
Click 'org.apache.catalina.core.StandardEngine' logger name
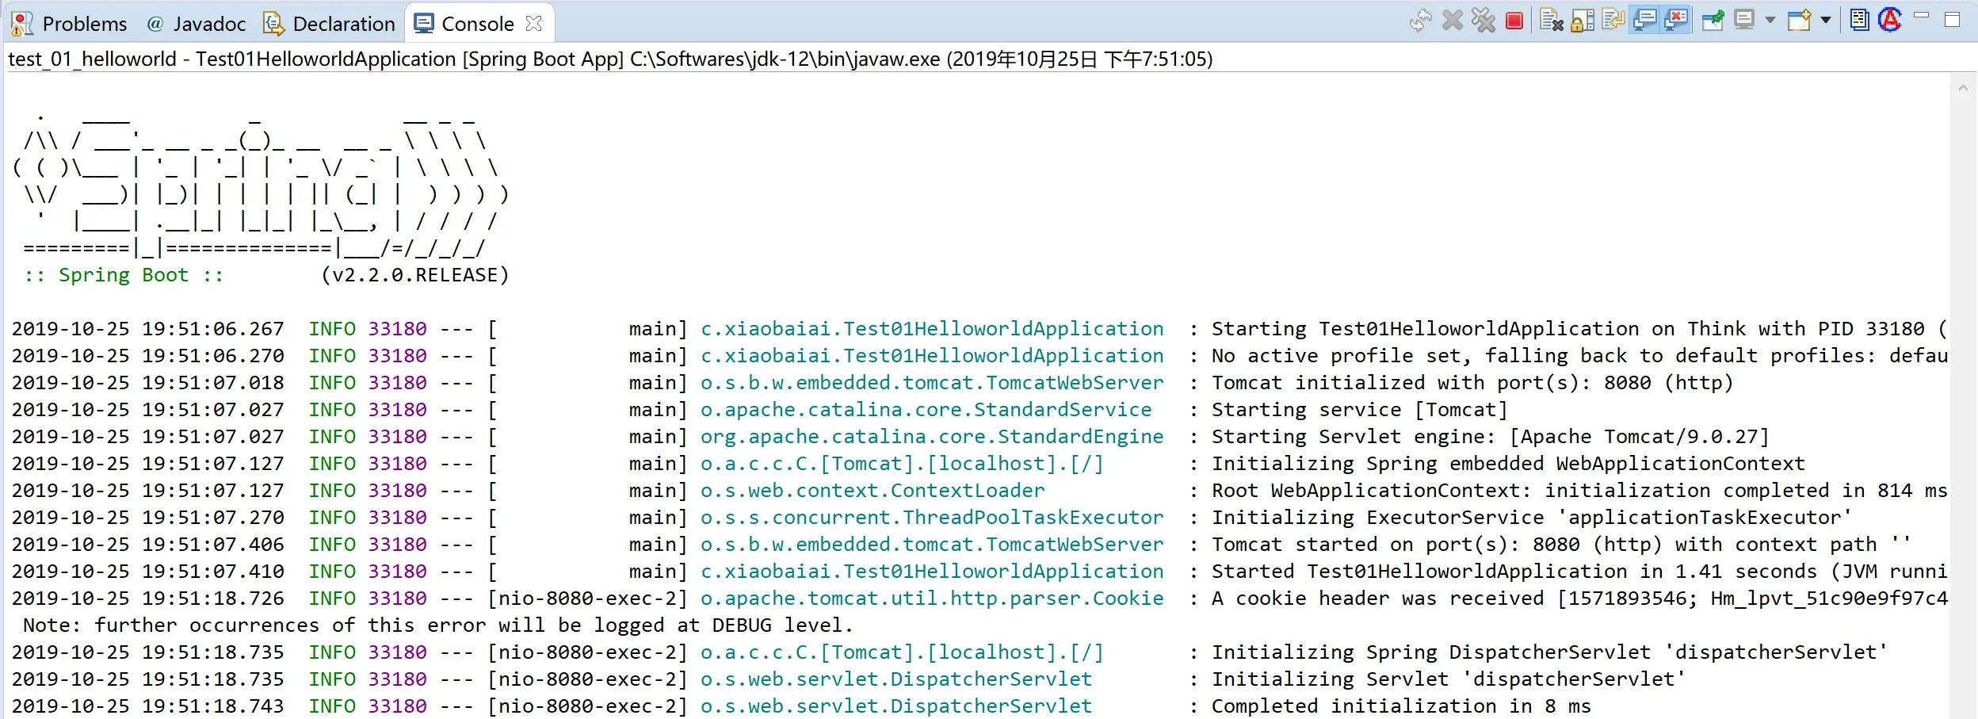[932, 437]
